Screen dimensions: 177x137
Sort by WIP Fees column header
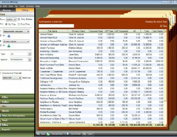tap(109, 31)
